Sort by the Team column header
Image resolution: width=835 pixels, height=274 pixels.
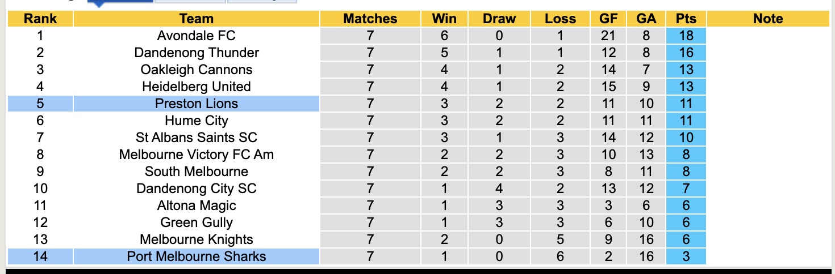[196, 19]
